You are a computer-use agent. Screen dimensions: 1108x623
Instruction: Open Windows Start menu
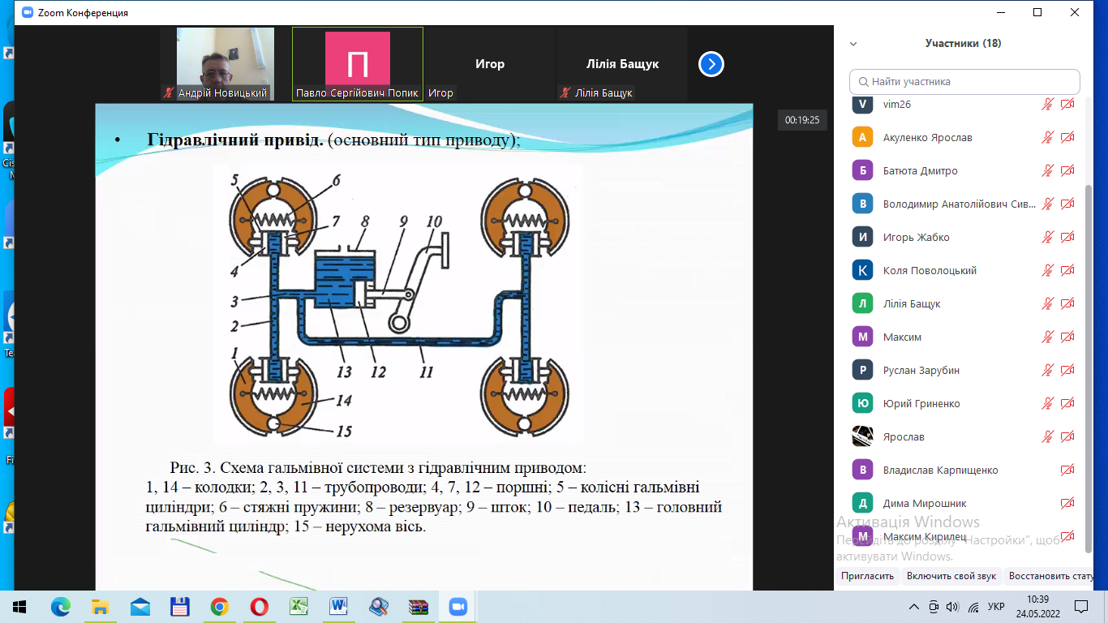[x=19, y=607]
